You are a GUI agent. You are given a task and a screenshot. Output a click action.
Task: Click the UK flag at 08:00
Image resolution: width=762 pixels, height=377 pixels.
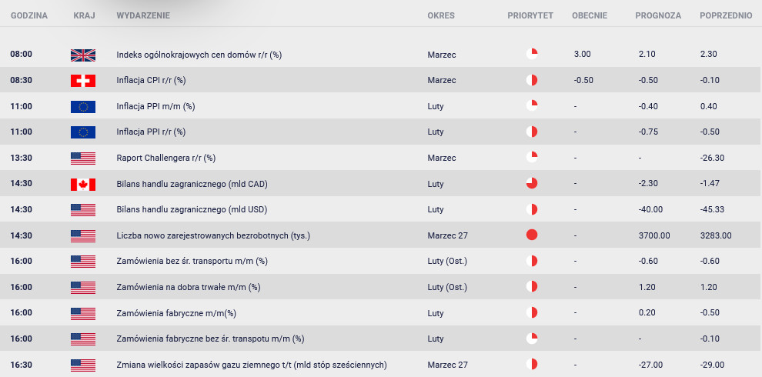(83, 55)
